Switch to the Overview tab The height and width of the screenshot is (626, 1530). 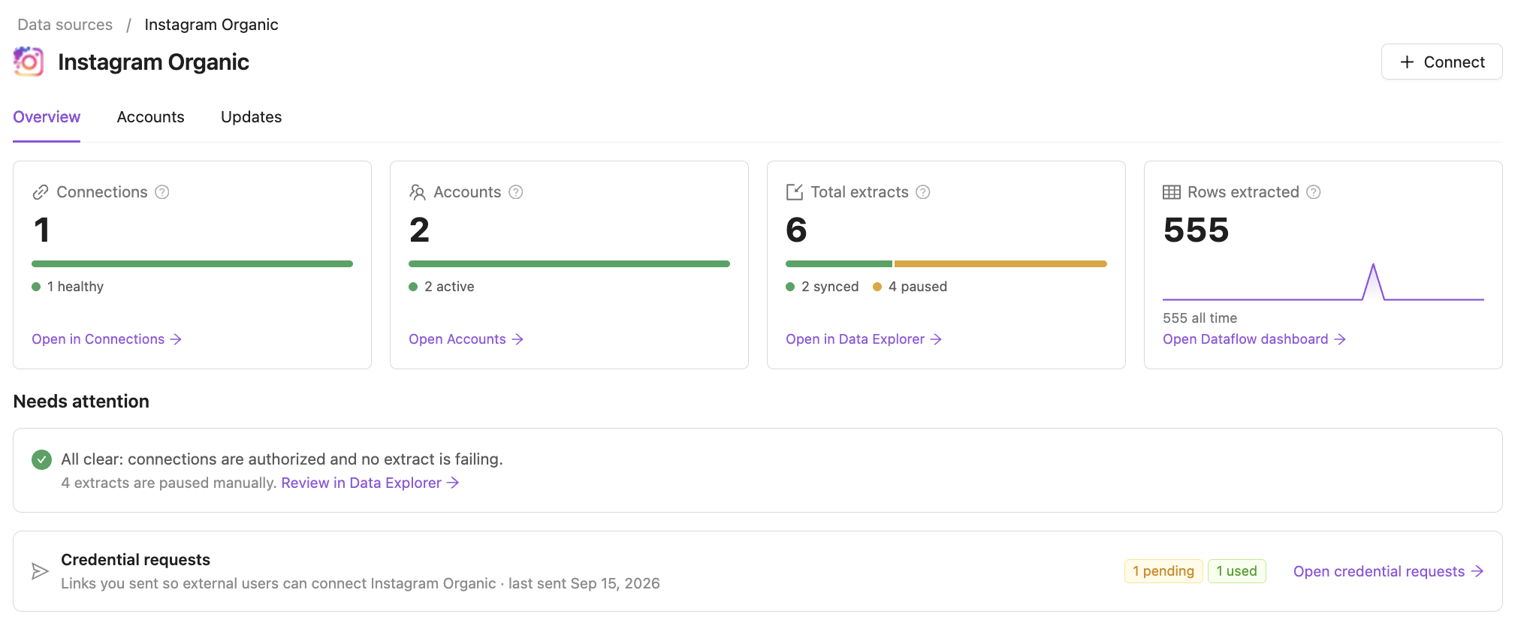(47, 117)
